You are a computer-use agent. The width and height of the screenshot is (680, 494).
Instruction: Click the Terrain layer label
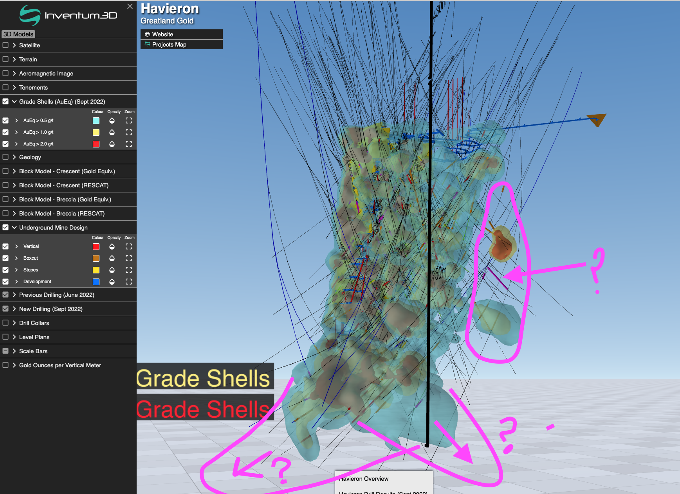[28, 59]
